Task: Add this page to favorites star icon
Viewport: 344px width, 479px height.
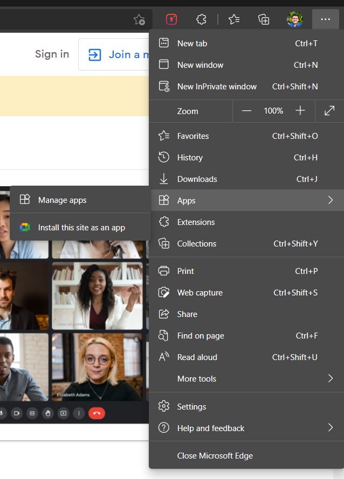Action: click(x=139, y=19)
